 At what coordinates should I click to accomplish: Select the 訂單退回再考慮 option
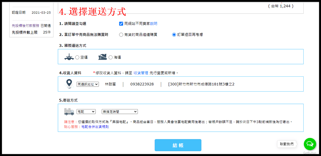[x=174, y=35]
